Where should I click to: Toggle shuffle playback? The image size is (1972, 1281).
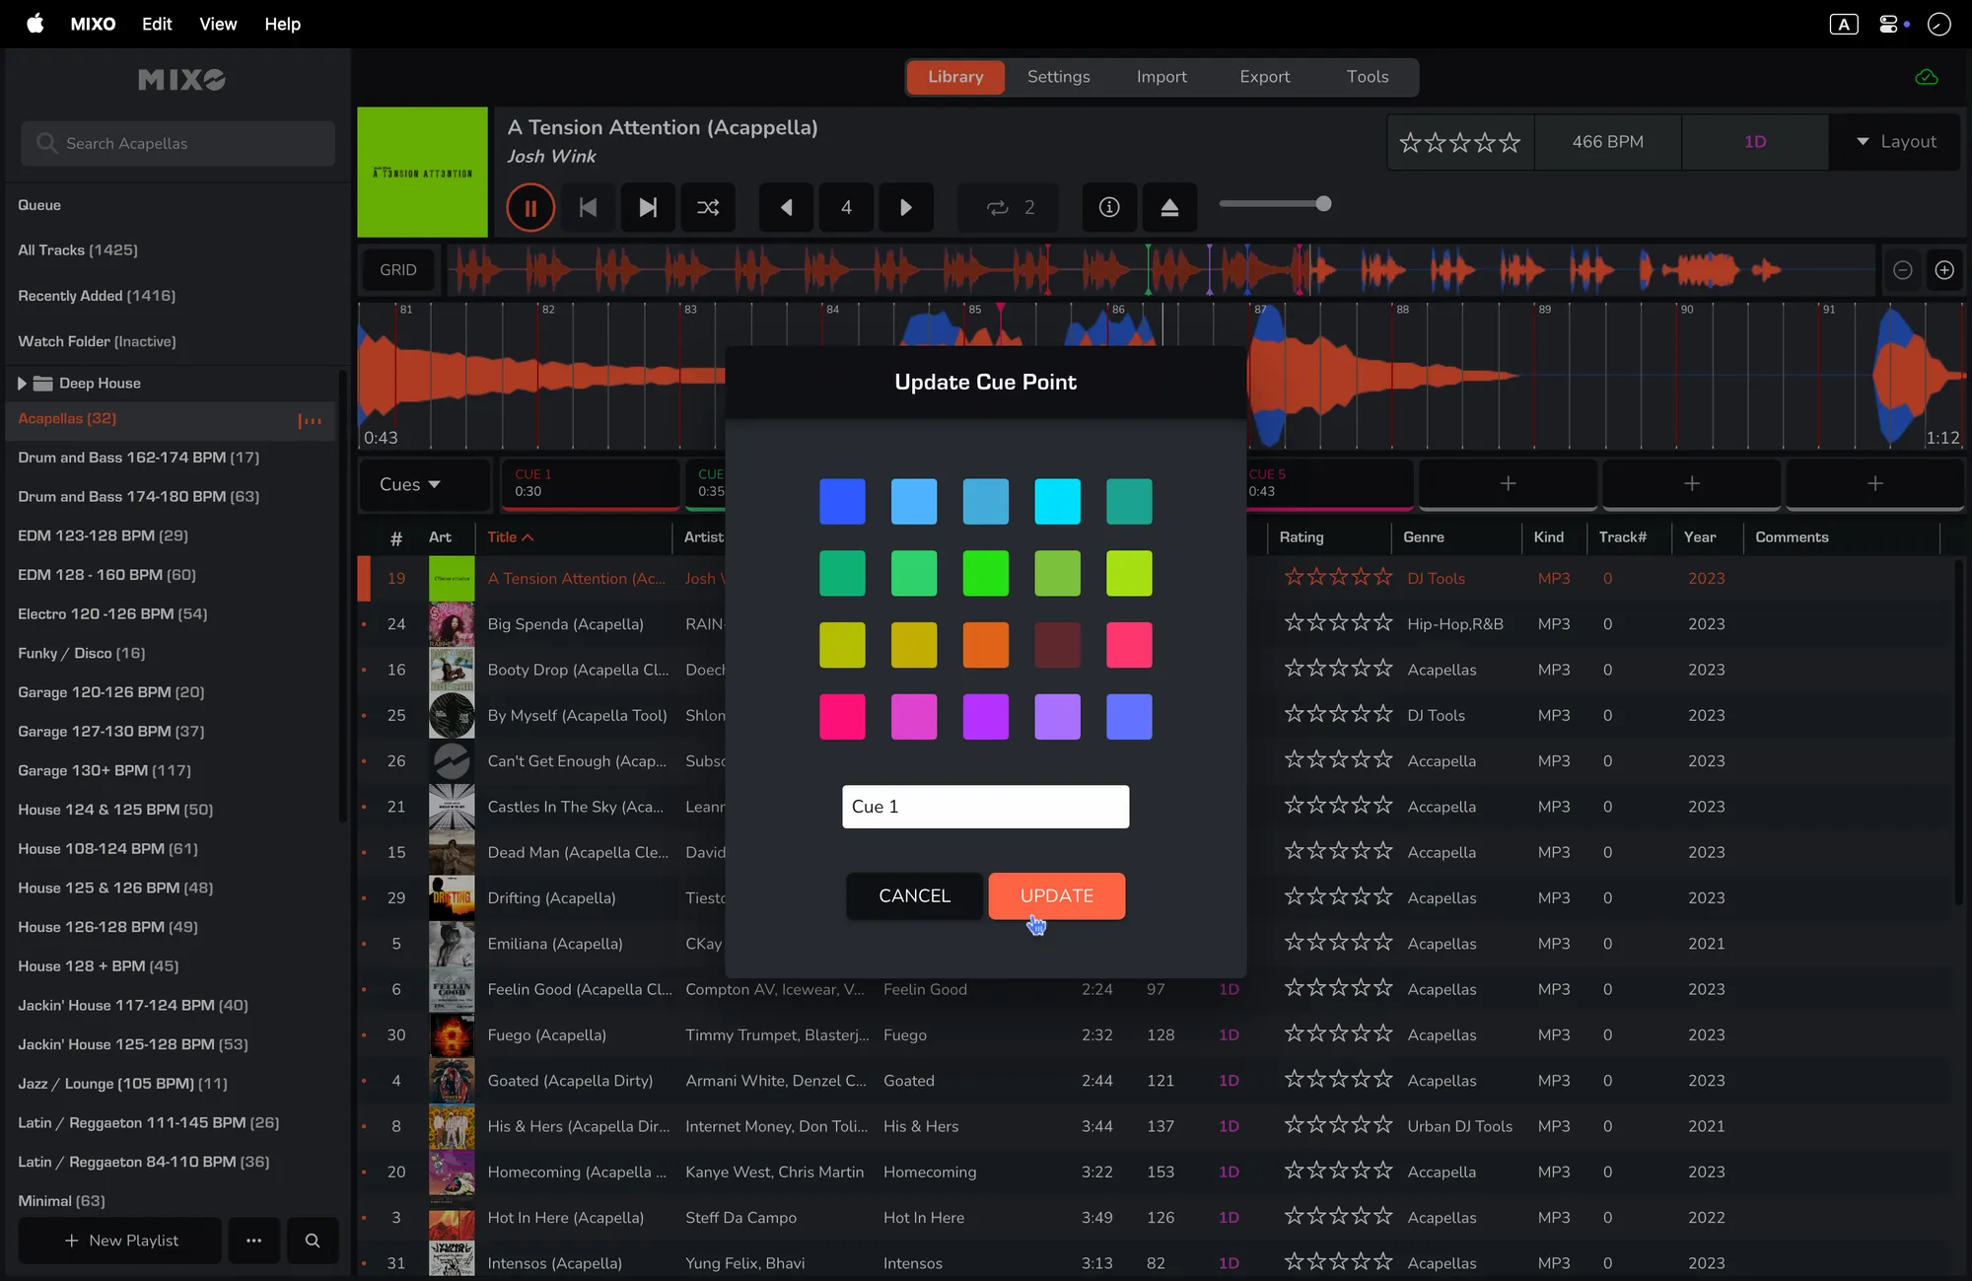(708, 208)
